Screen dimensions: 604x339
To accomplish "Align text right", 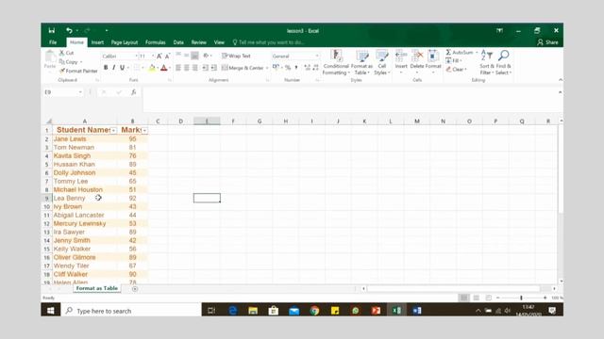I will point(195,68).
